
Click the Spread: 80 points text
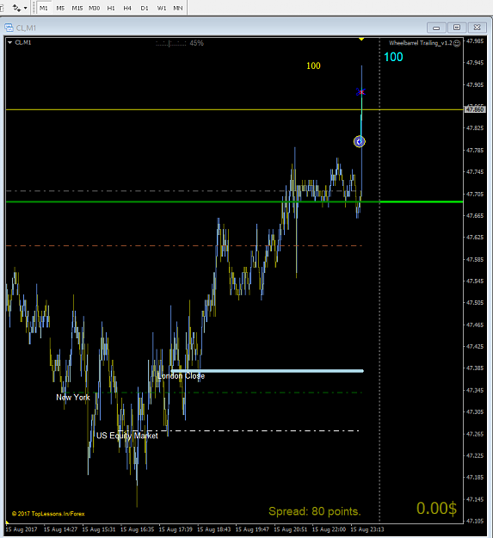click(x=315, y=511)
